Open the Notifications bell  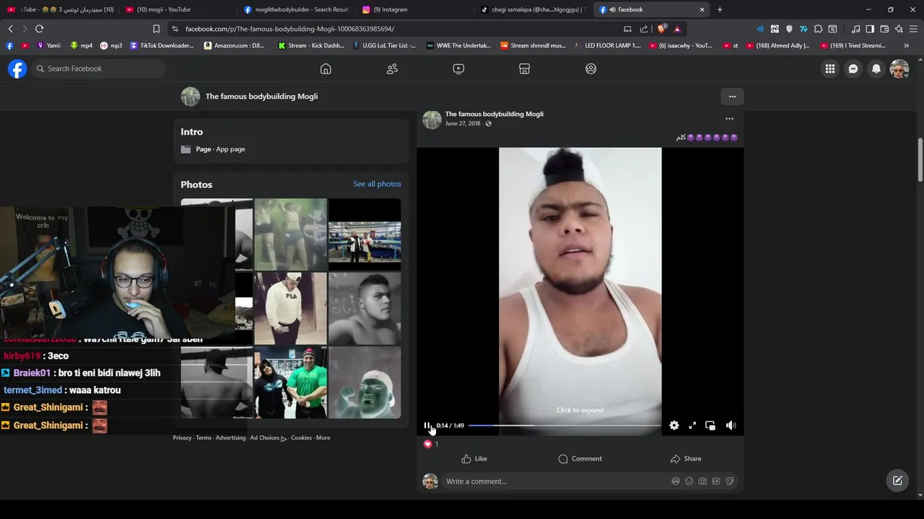click(876, 68)
